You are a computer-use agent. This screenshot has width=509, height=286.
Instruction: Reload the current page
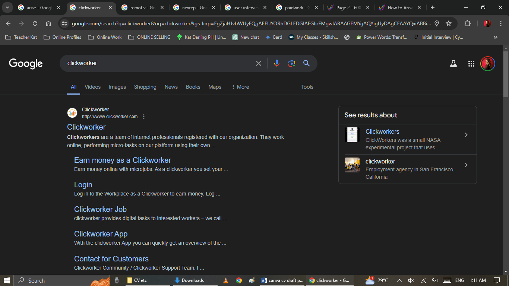[x=35, y=23]
